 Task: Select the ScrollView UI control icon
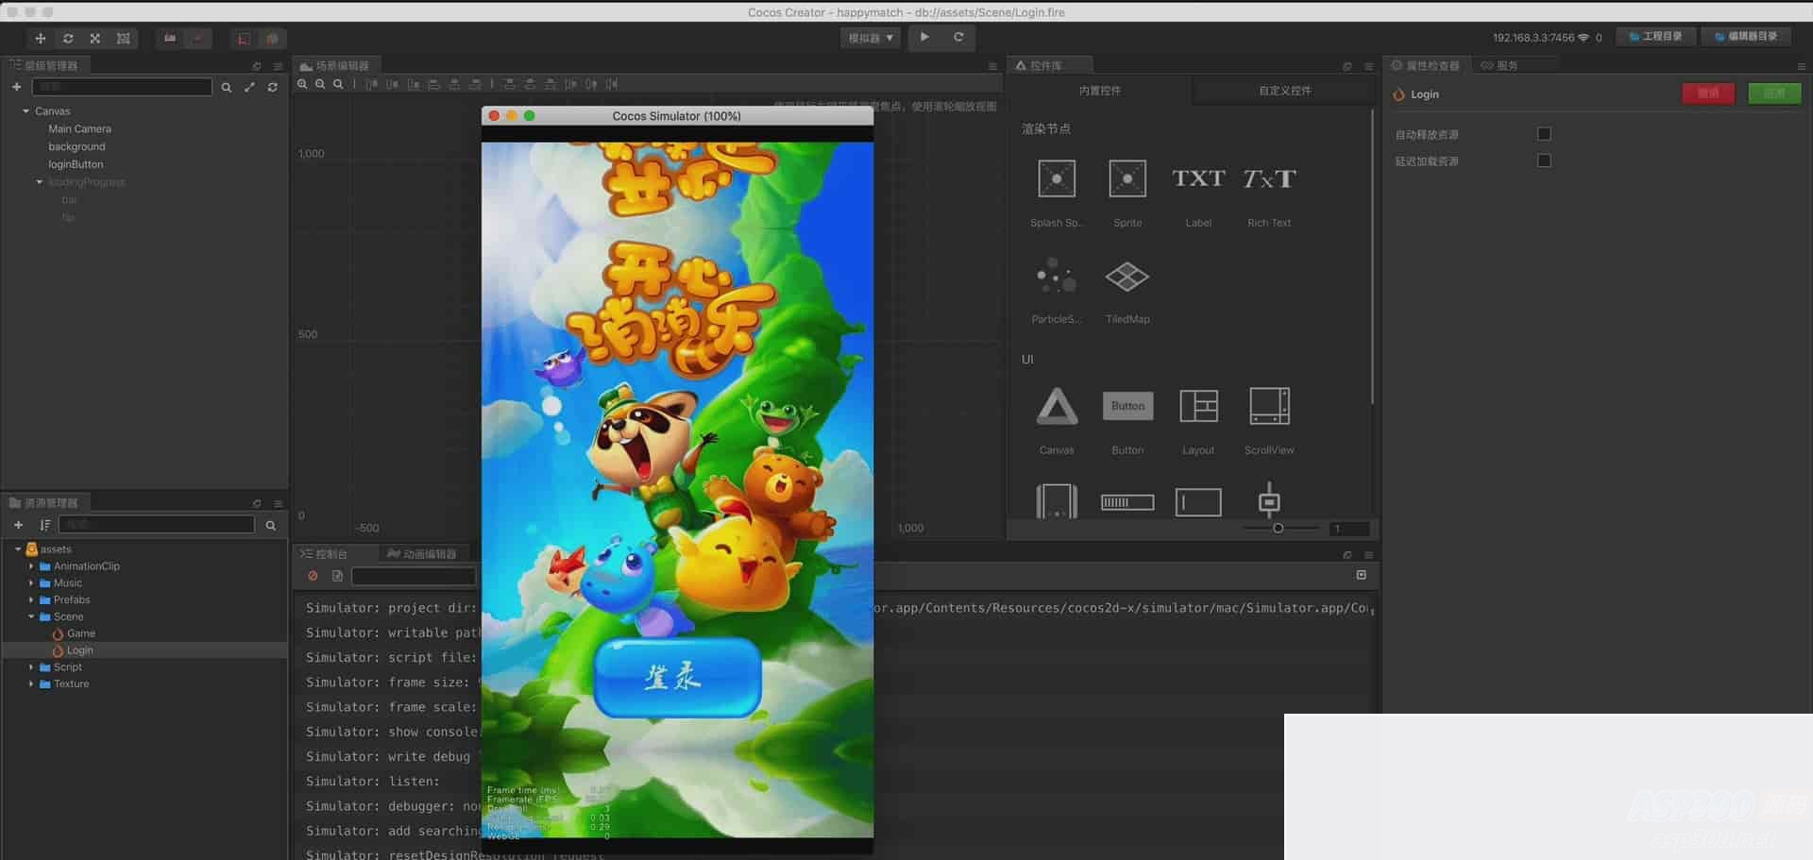tap(1268, 406)
